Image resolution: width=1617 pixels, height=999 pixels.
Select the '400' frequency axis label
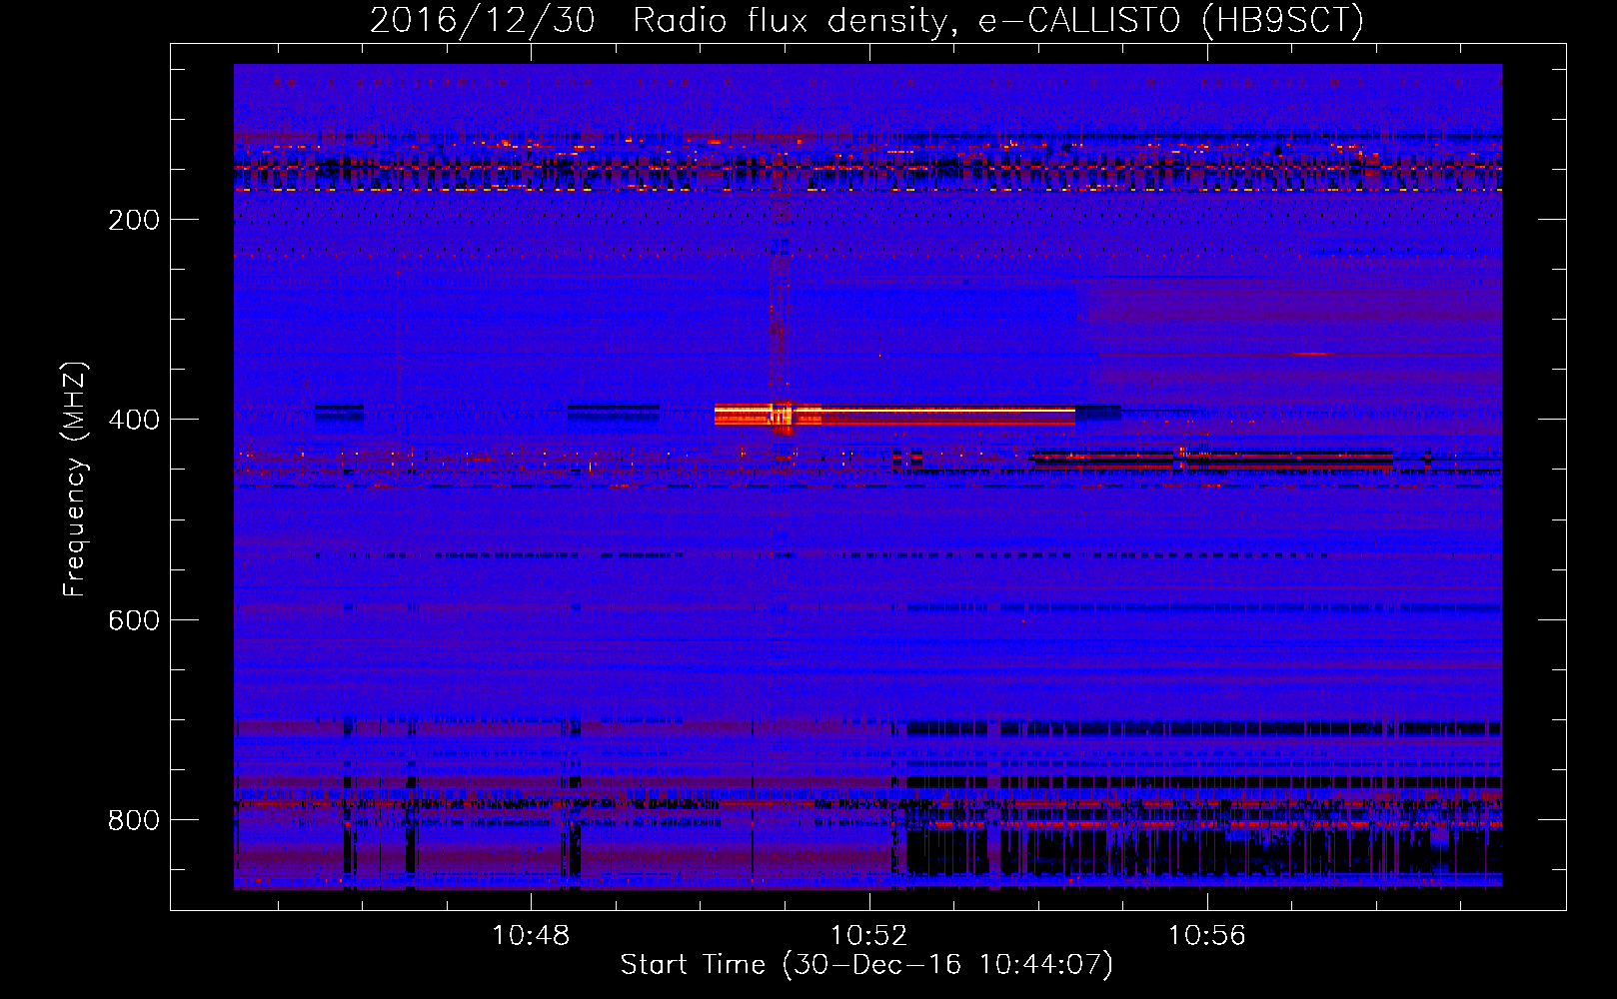tap(134, 420)
